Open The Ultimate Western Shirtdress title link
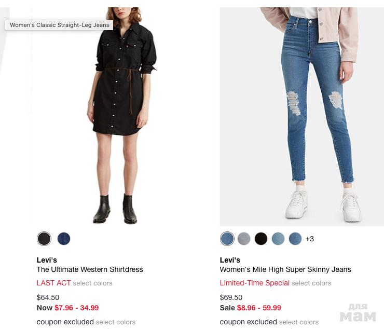Image resolution: width=384 pixels, height=329 pixels. (x=90, y=270)
